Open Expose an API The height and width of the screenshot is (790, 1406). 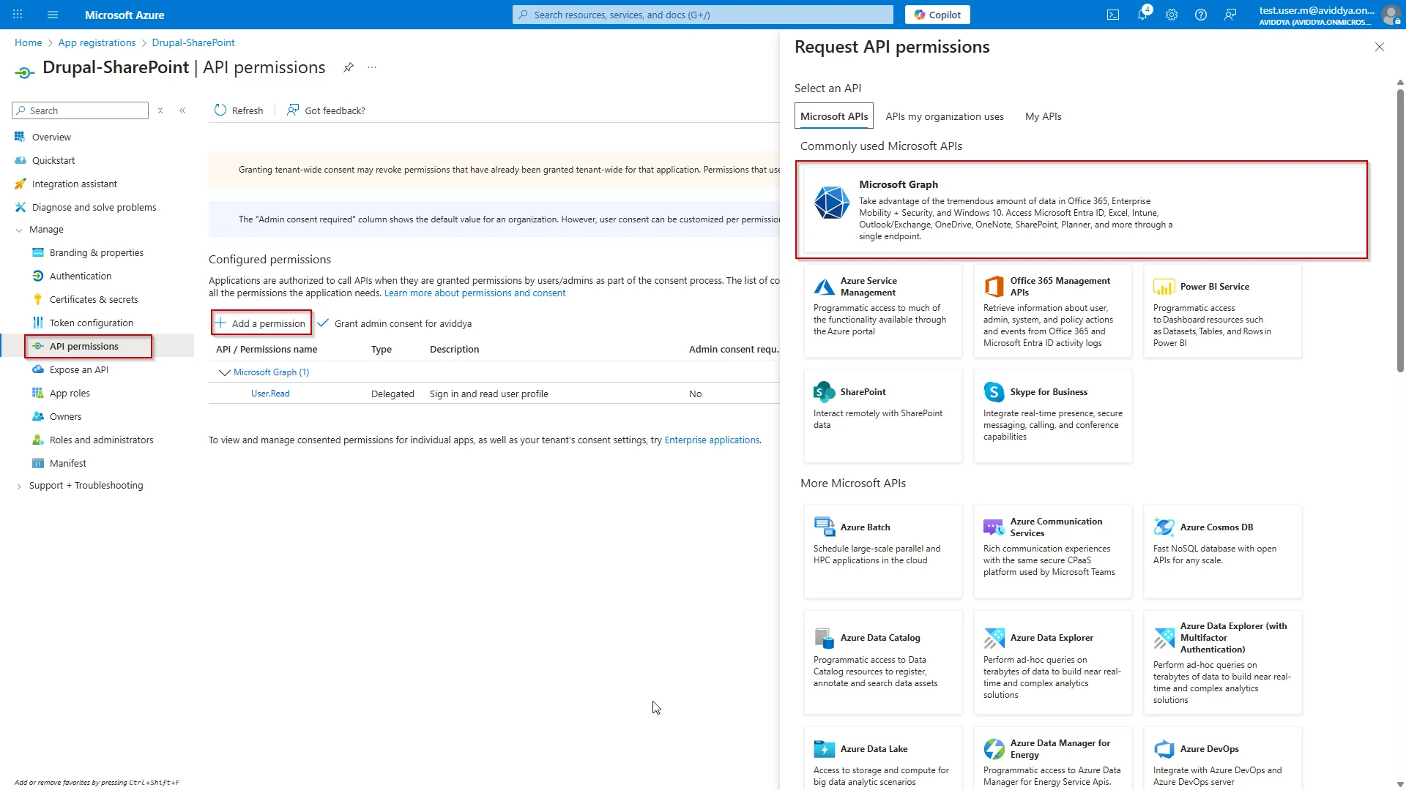click(78, 369)
